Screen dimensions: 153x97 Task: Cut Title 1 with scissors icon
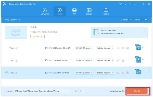[123, 60]
